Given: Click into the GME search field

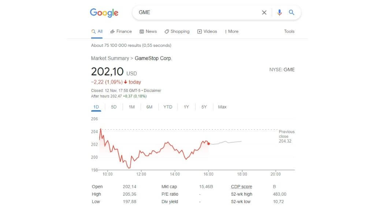Looking at the screenshot, I should pyautogui.click(x=198, y=12).
